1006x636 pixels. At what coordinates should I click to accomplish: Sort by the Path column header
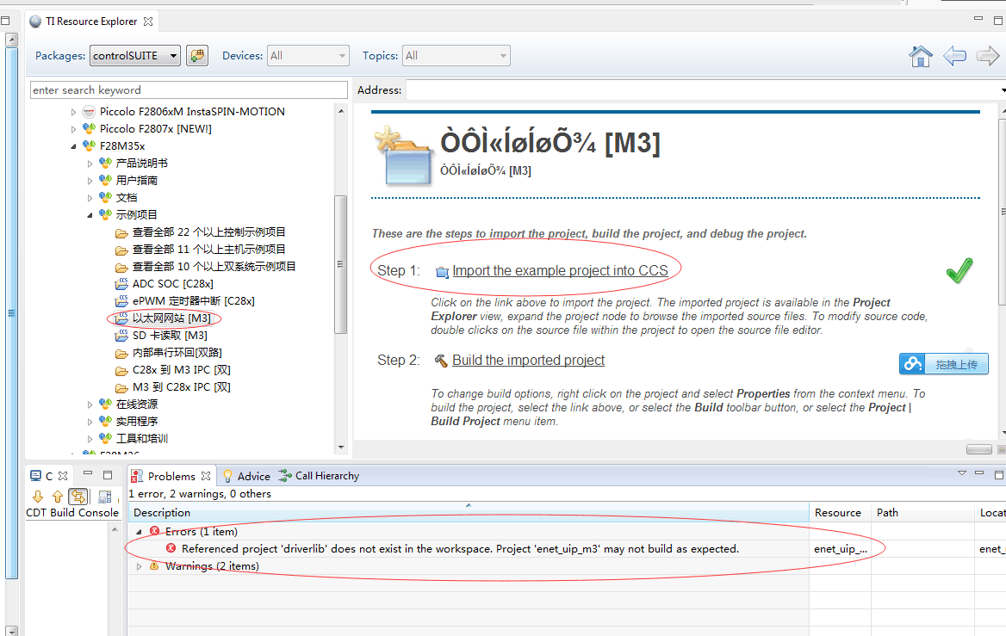point(922,513)
